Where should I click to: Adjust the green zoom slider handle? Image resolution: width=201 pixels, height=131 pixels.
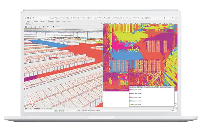point(54,27)
